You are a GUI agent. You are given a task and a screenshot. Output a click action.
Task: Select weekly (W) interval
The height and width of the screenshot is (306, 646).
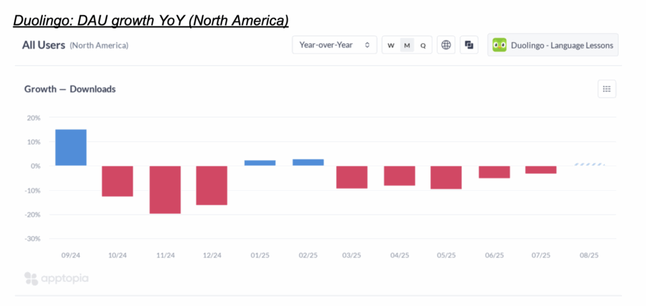[391, 45]
